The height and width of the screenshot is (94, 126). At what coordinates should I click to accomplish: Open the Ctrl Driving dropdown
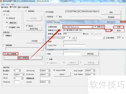(x=49, y=71)
